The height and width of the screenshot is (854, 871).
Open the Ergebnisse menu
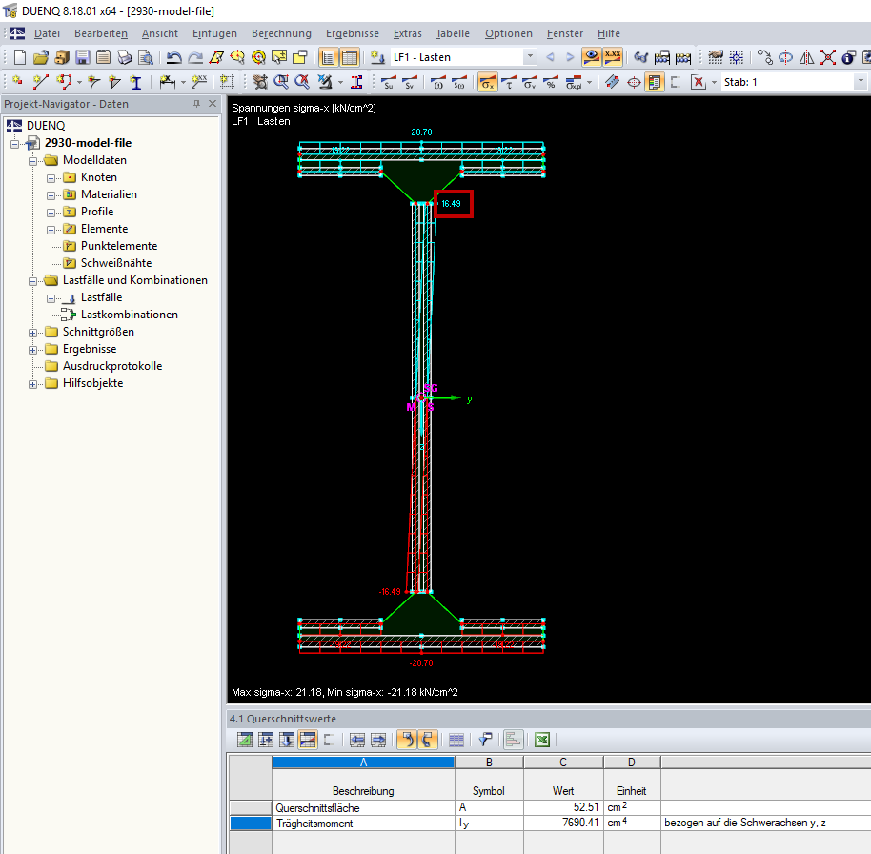pyautogui.click(x=352, y=33)
